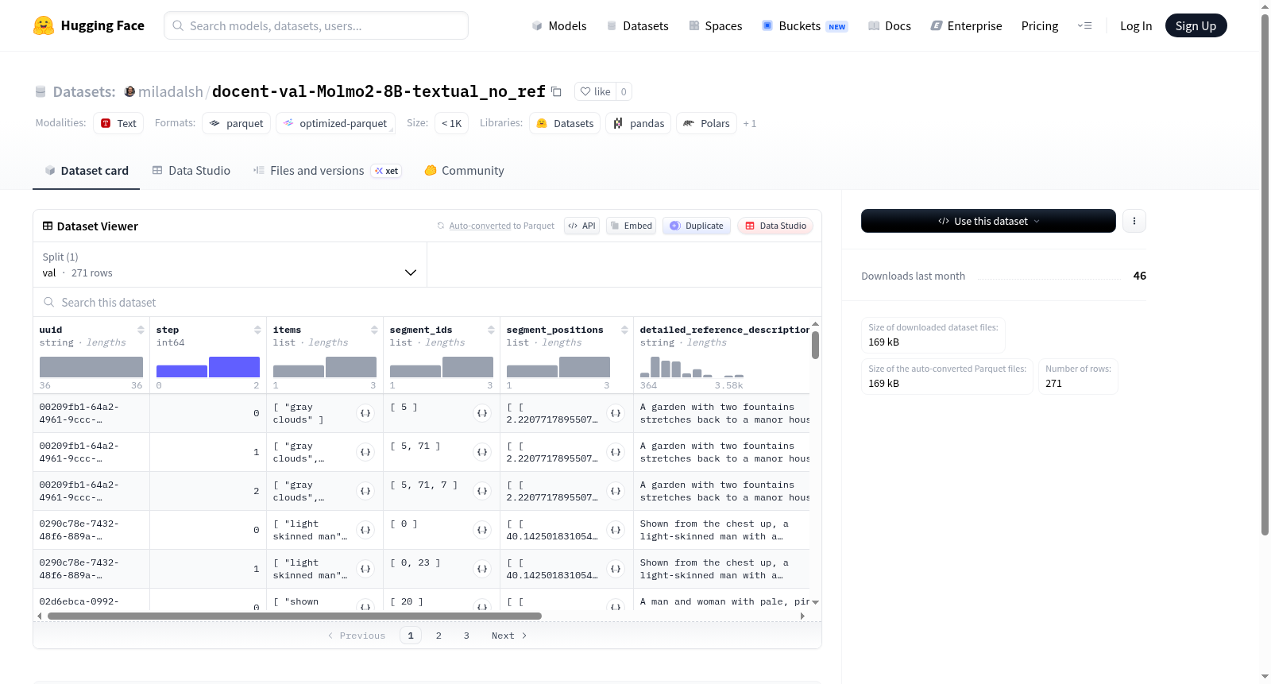Go to Datasets in navigation
Image resolution: width=1271 pixels, height=684 pixels.
[x=637, y=26]
